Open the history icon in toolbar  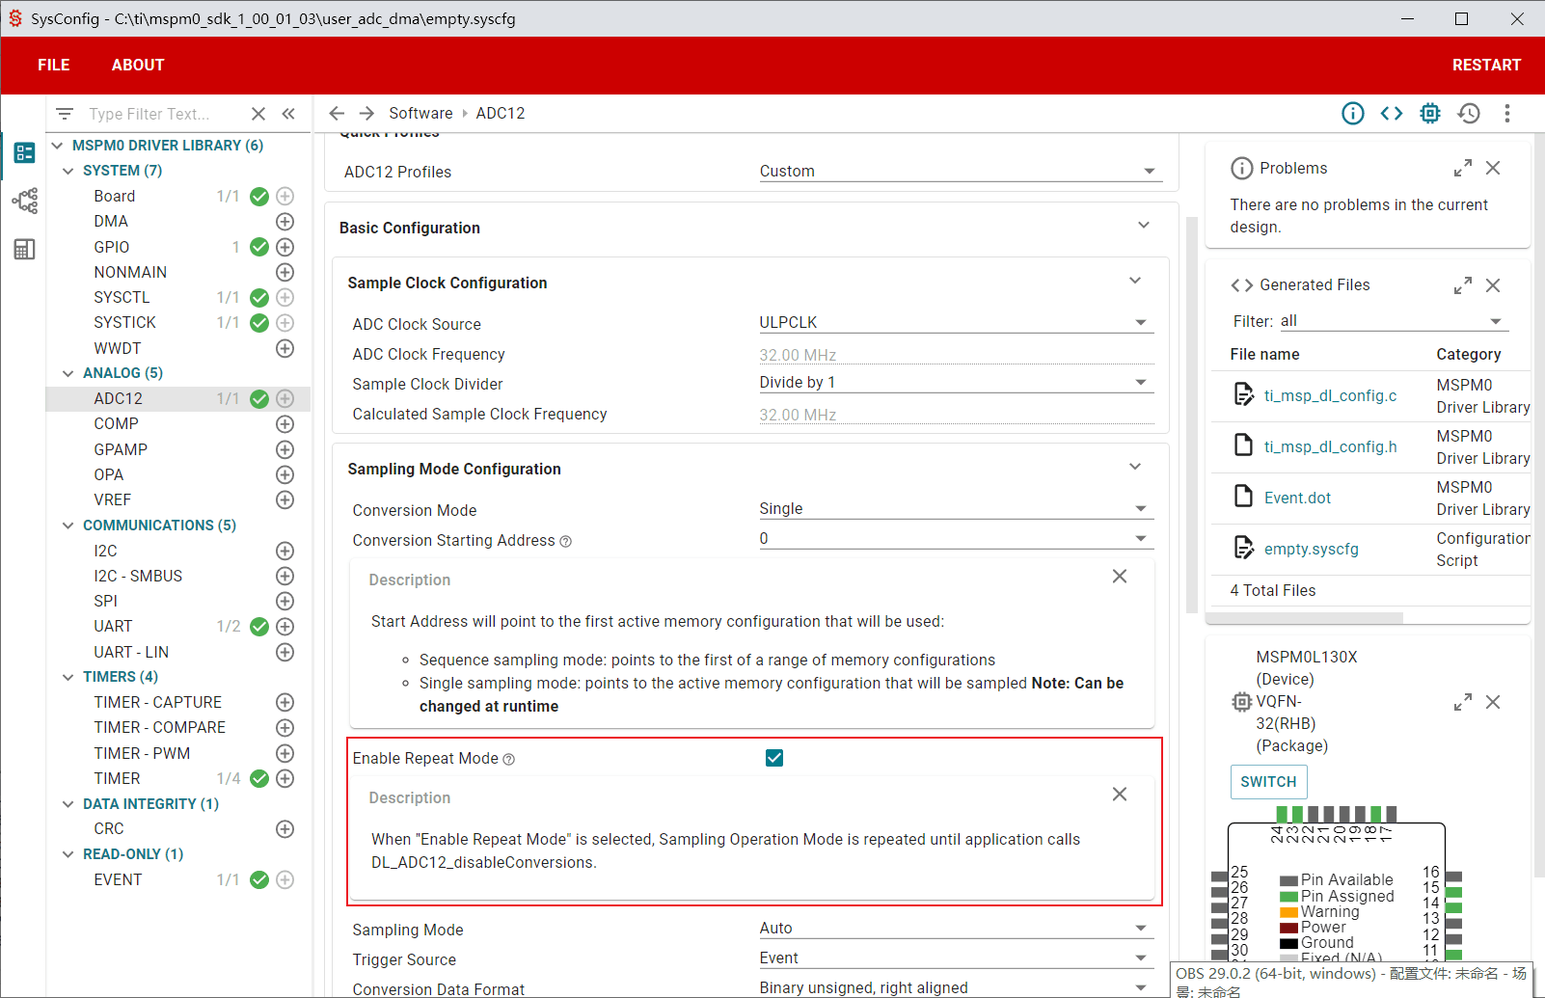(x=1469, y=113)
